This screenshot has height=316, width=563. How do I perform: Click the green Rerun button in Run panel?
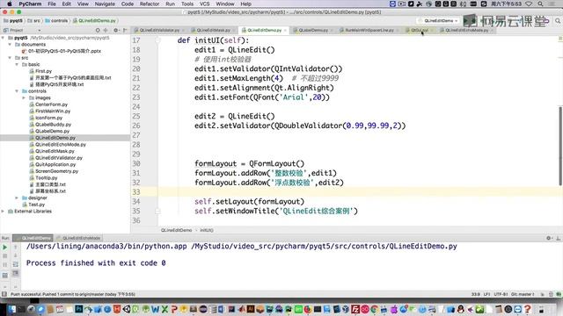[x=5, y=248]
